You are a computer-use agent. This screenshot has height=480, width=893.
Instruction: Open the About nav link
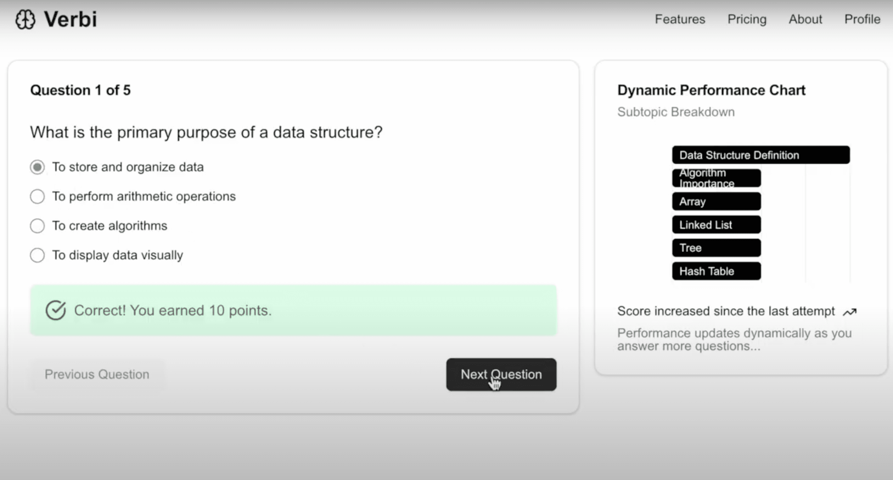(x=805, y=19)
